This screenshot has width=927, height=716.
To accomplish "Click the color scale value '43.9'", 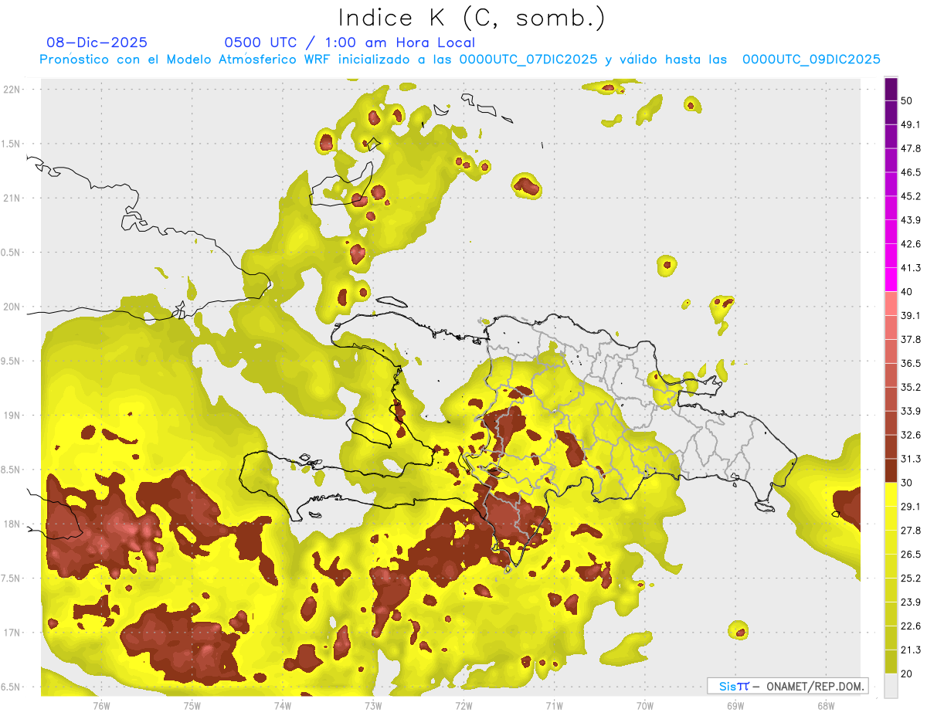I will tap(910, 220).
